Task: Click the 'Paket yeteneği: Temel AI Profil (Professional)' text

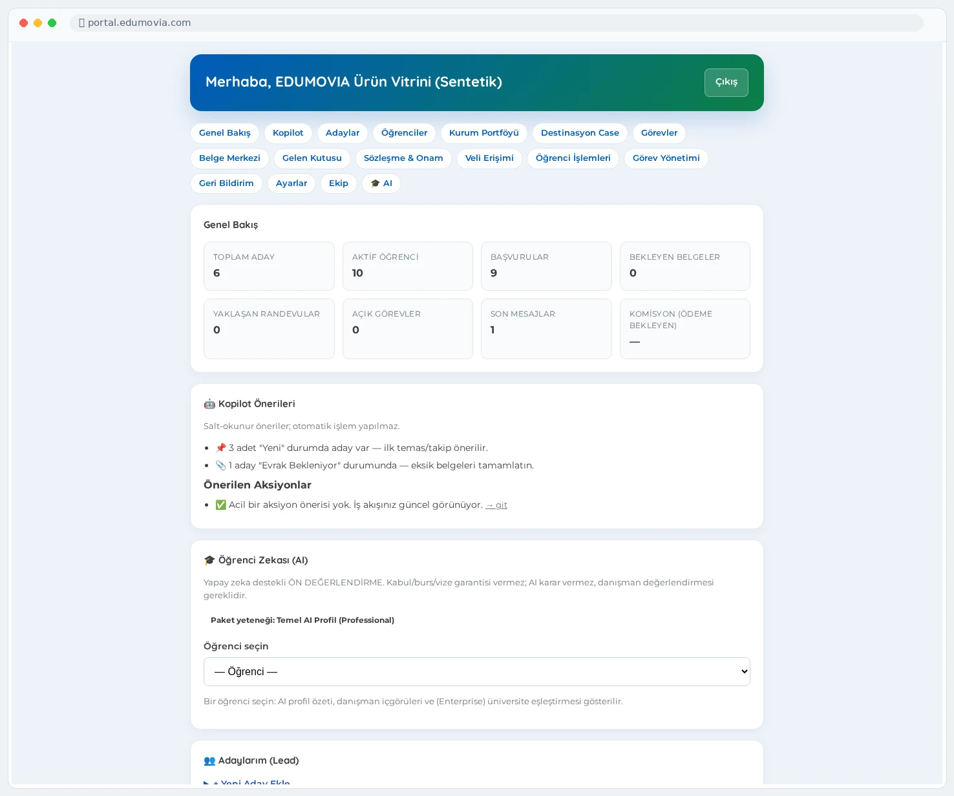Action: (302, 620)
